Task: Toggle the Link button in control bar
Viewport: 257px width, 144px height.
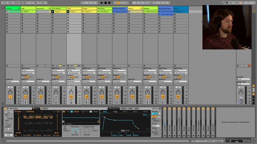Action: pos(4,3)
